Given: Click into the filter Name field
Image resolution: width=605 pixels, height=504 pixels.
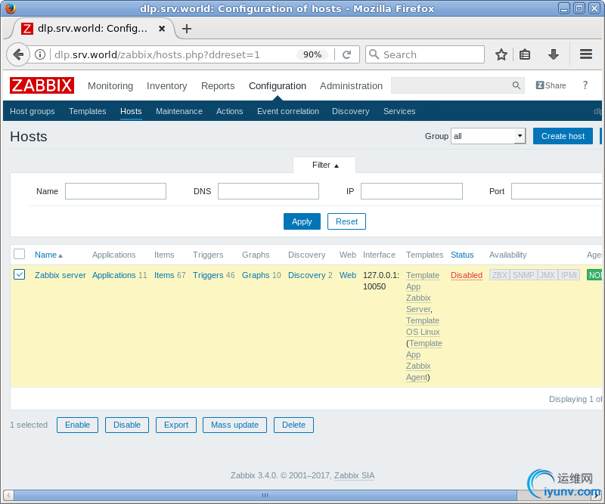Looking at the screenshot, I should coord(116,191).
